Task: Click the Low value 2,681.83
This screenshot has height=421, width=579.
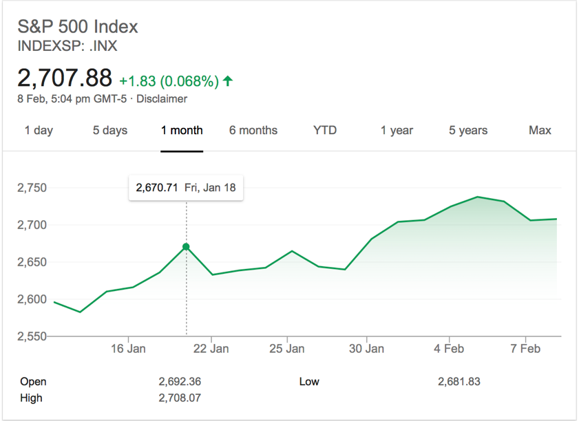Action: tap(459, 381)
